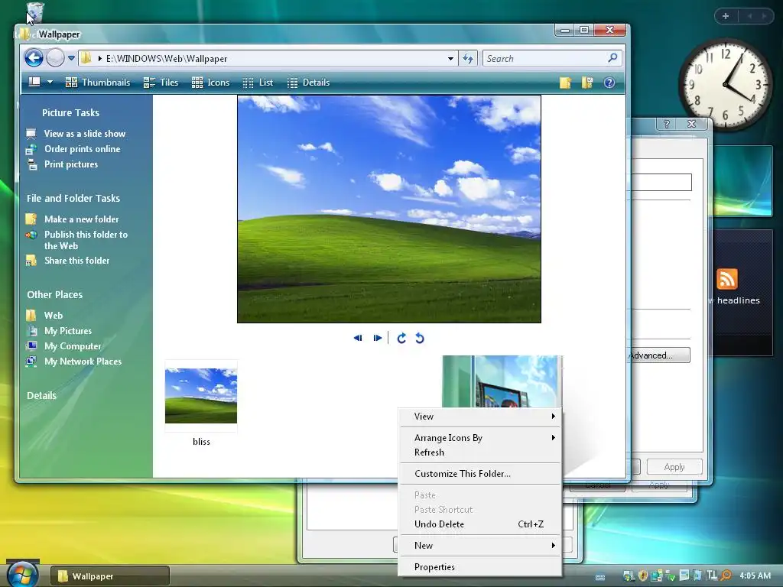Viewport: 783px width, 587px height.
Task: Expand the address bar history dropdown
Action: 450,58
